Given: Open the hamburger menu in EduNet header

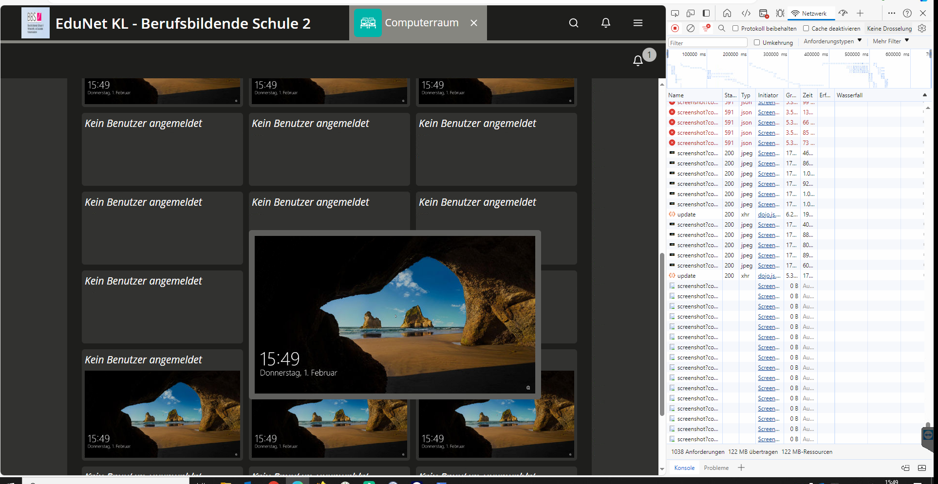Looking at the screenshot, I should [x=638, y=23].
